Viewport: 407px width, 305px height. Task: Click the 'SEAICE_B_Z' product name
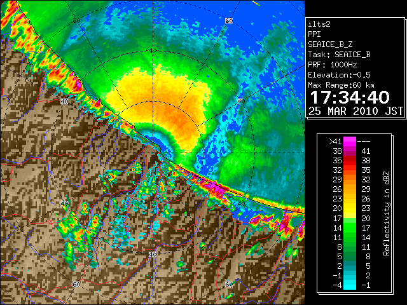coord(330,44)
